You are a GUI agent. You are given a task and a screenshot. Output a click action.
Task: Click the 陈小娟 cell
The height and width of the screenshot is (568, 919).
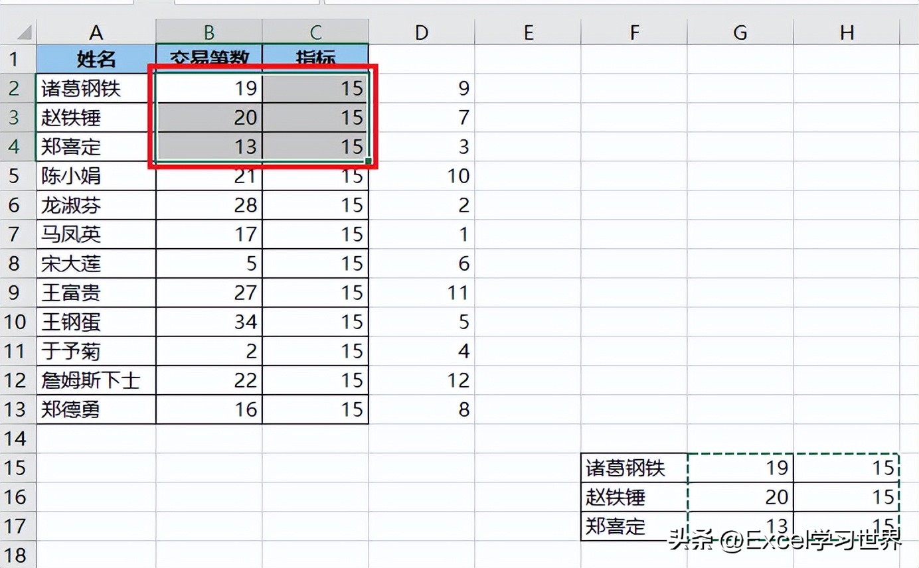tap(96, 176)
